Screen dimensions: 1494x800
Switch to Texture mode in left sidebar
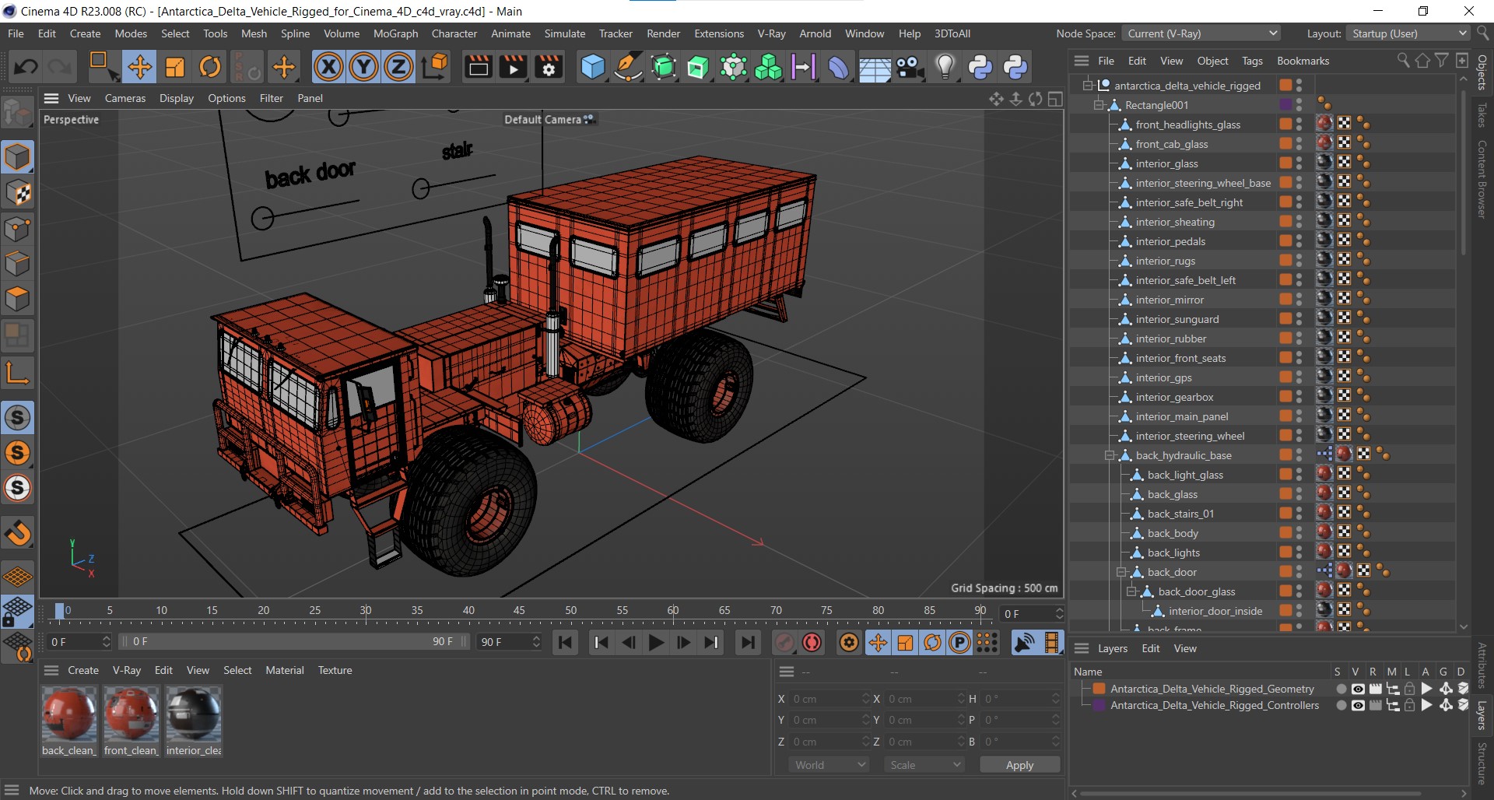tap(17, 193)
